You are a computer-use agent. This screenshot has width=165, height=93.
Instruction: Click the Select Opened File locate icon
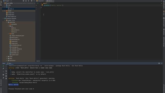tap(23, 1)
